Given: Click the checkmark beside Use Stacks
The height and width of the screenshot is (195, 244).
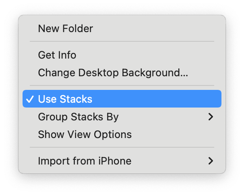Looking at the screenshot, I should (29, 99).
